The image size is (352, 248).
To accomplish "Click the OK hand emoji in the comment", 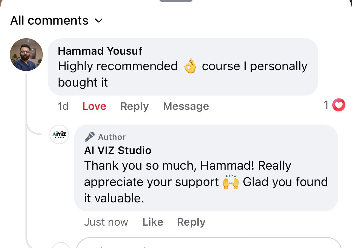I will coord(190,67).
